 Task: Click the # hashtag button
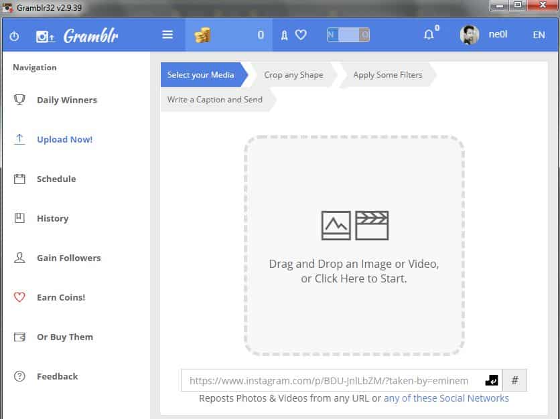pos(514,380)
